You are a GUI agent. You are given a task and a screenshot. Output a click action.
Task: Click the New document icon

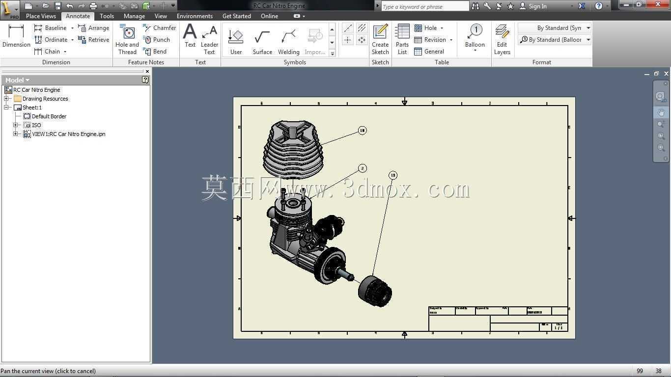28,6
